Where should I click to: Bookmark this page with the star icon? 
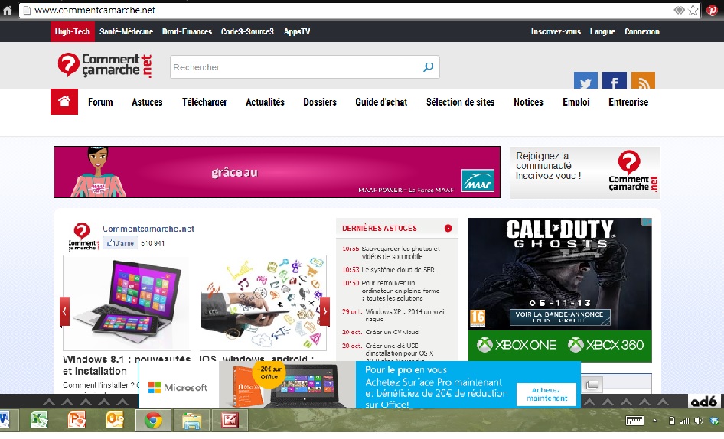tap(693, 10)
